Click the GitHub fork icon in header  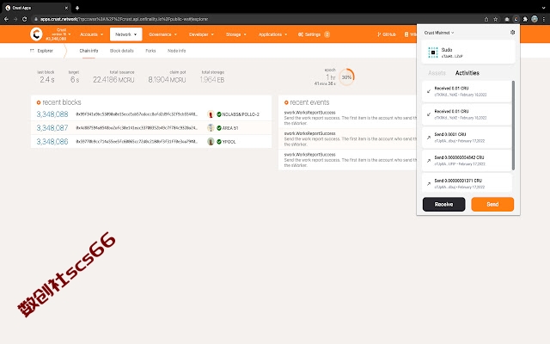click(379, 34)
